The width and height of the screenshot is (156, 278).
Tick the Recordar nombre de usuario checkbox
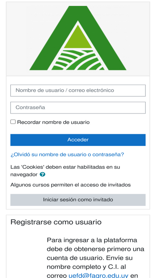(x=13, y=122)
